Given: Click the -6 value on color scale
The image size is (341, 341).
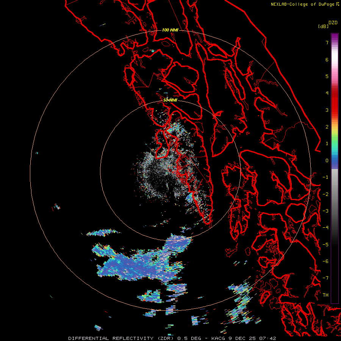Looking at the screenshot, I should click(x=325, y=261).
